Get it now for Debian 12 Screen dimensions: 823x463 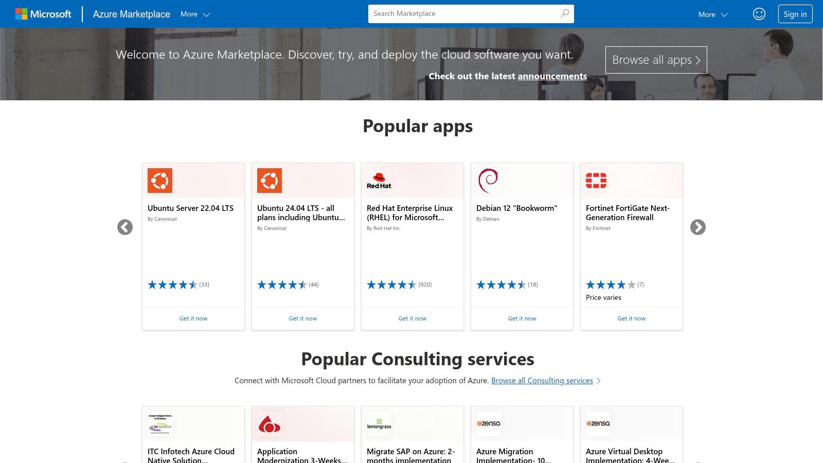pyautogui.click(x=522, y=318)
